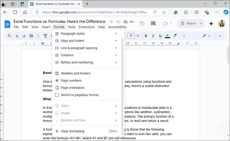
Task: Open the three-dot more toolbar options
Action: (184, 36)
